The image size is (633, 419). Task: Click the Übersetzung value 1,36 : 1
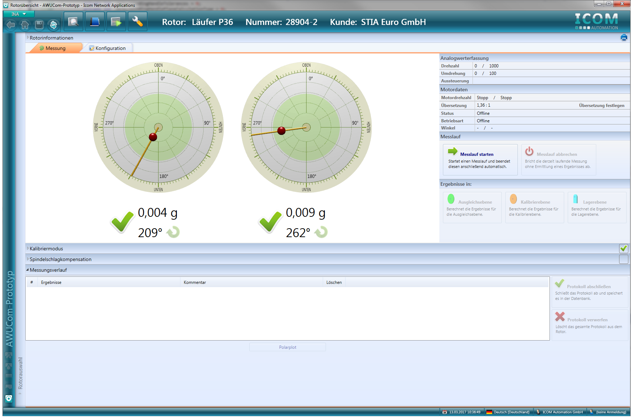[484, 106]
